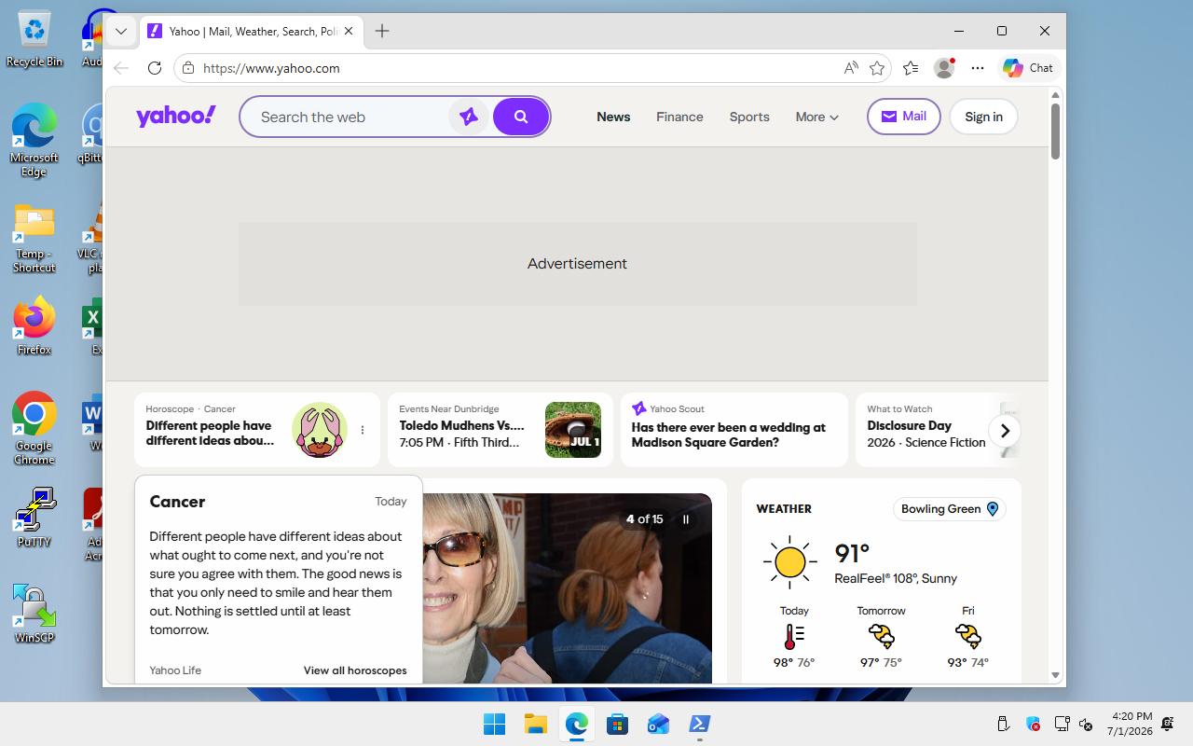The width and height of the screenshot is (1193, 746).
Task: Show next cards with the right arrow
Action: 1005,431
